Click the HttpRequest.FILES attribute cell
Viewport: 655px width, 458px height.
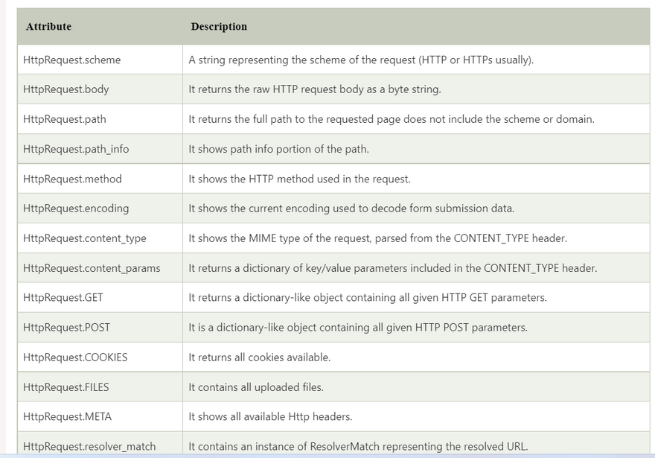(x=66, y=387)
